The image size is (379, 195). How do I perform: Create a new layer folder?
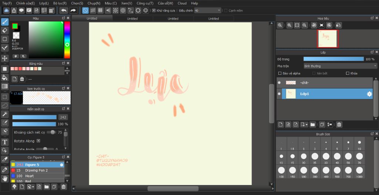312,124
